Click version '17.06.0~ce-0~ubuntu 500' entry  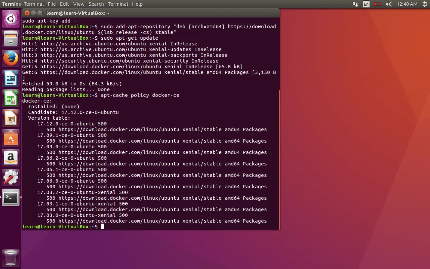click(72, 181)
